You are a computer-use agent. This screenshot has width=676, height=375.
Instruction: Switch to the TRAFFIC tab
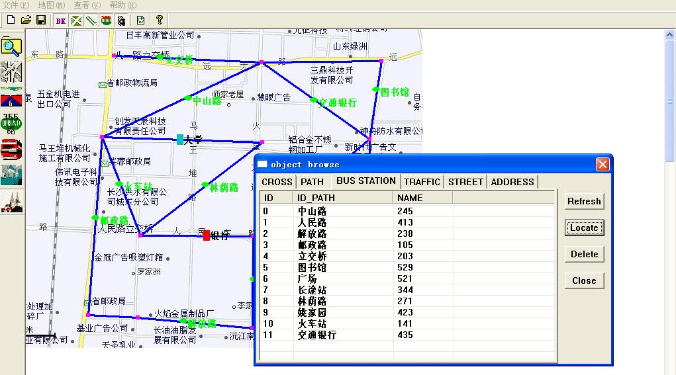click(x=422, y=182)
